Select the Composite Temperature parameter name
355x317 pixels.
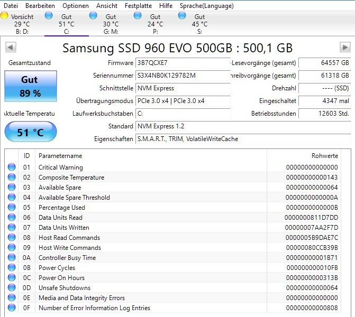[x=71, y=178]
